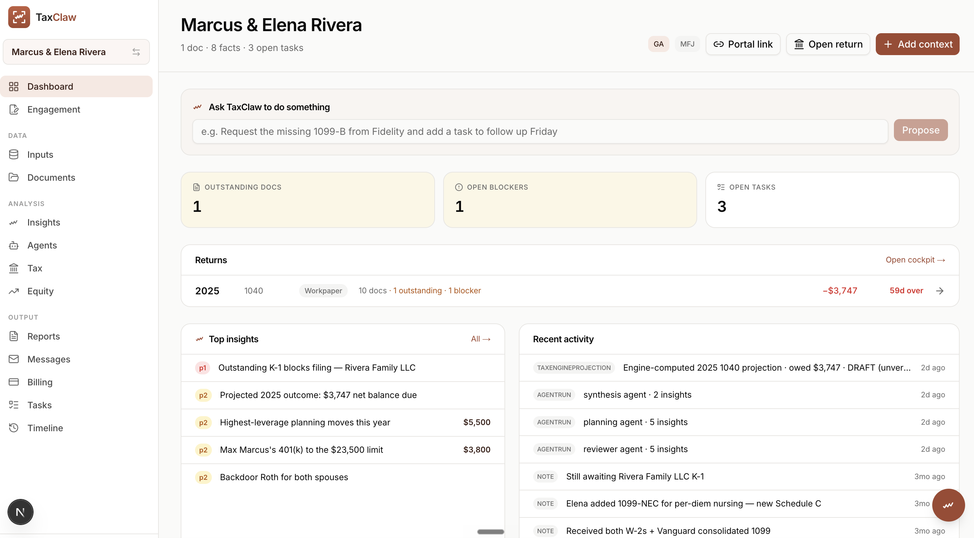
Task: Click the Equity trending-up icon
Action: 14,291
